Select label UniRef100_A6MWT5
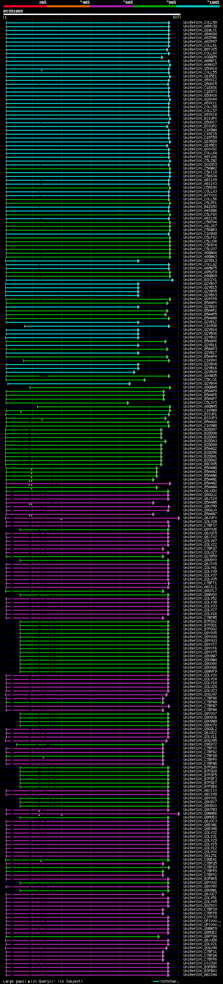 click(200, 268)
